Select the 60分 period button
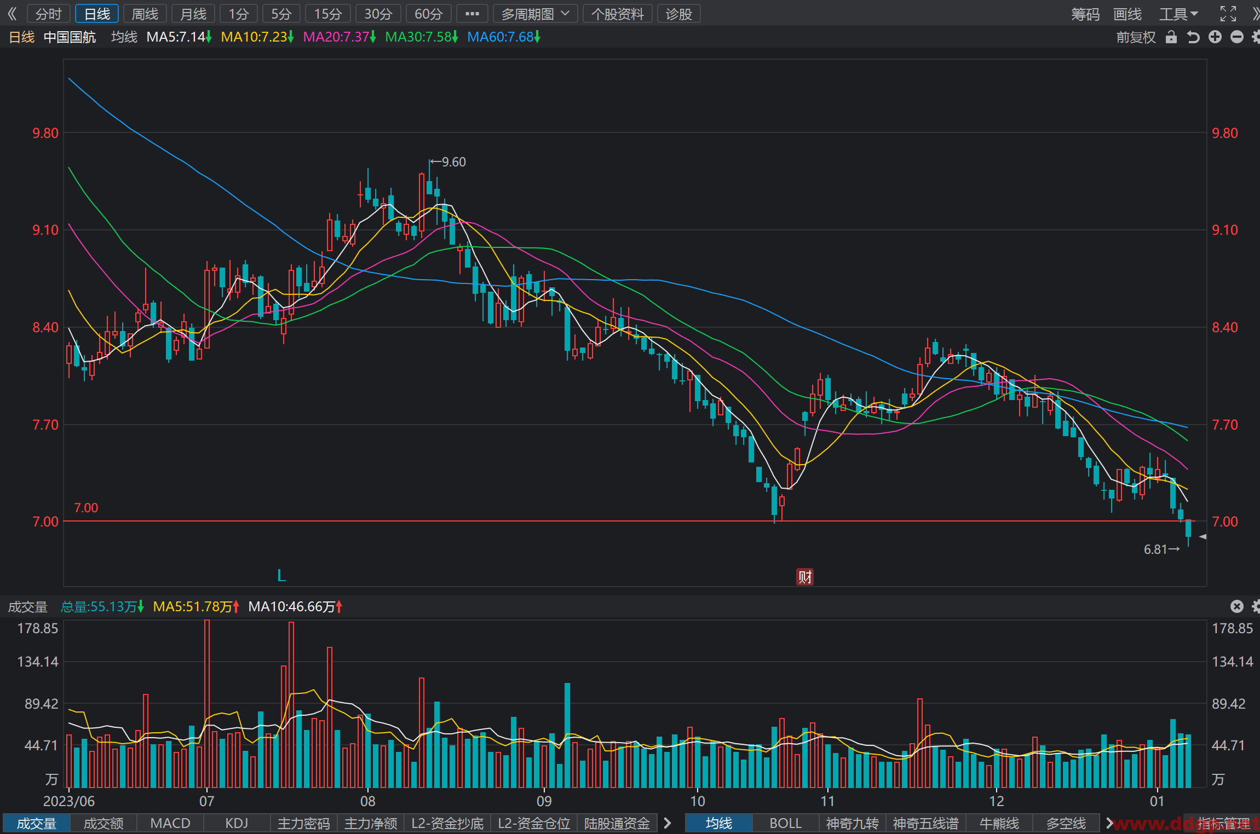1260x834 pixels. pyautogui.click(x=428, y=14)
